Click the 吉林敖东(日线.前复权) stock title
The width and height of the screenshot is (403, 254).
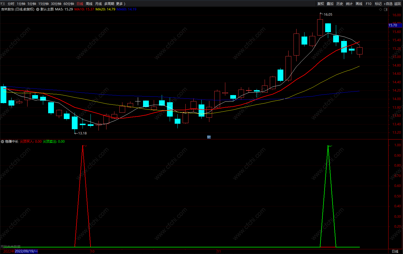click(x=18, y=9)
